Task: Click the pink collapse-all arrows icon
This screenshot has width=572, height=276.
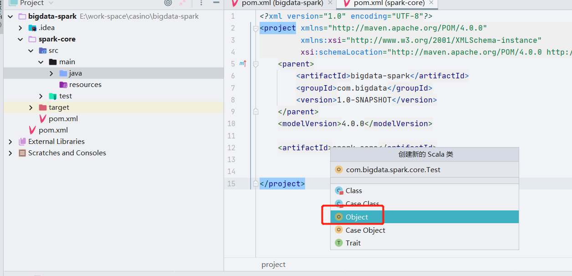Action: point(182,3)
